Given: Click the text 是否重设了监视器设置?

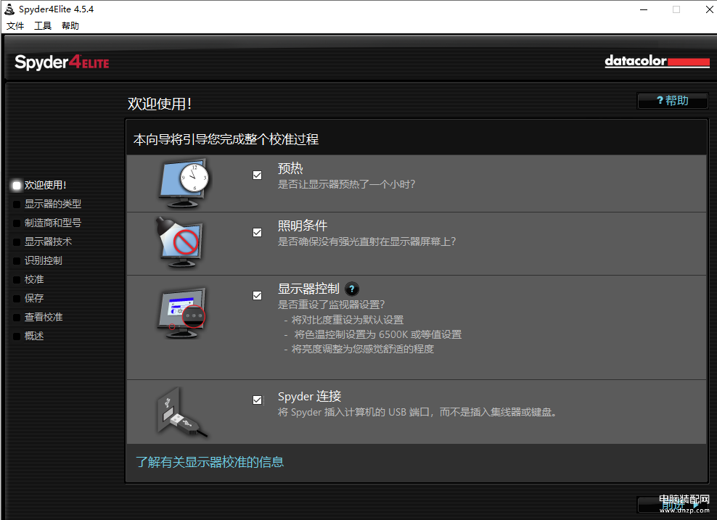Looking at the screenshot, I should [x=332, y=305].
